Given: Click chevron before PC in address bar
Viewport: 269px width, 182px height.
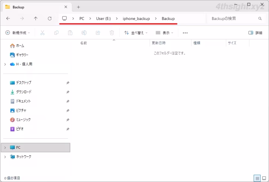Looking at the screenshot, I should click(x=73, y=18).
